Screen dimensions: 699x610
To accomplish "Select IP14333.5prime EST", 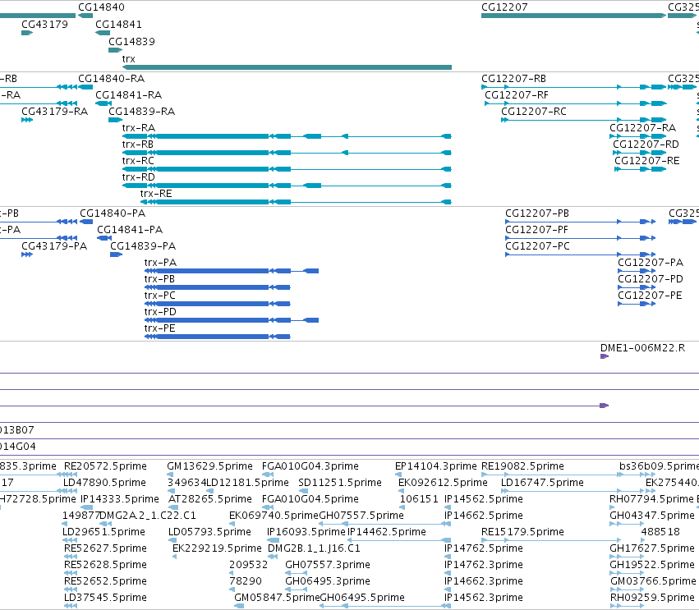I will pyautogui.click(x=86, y=507).
